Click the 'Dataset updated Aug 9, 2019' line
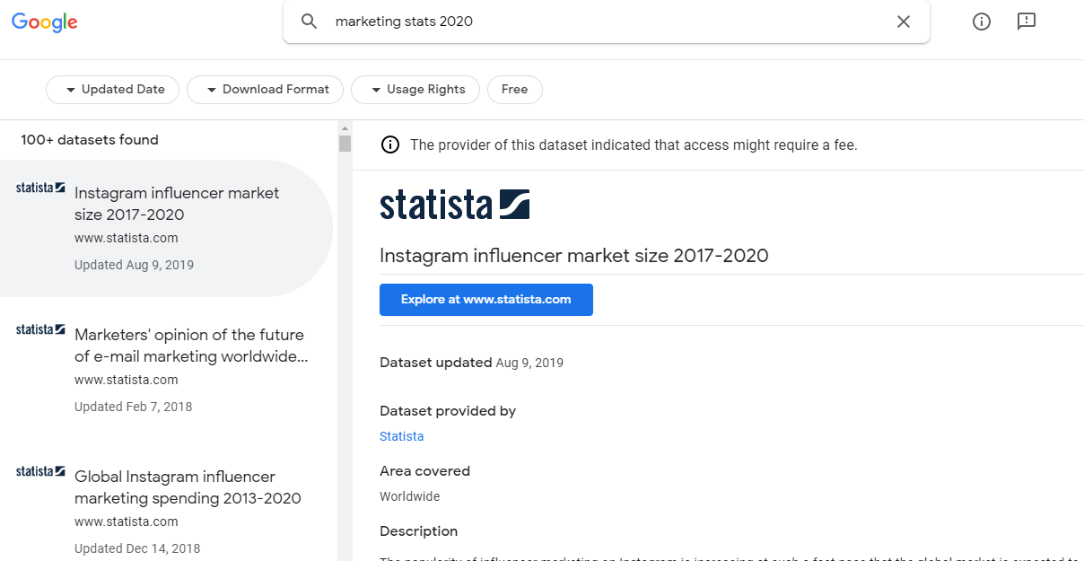Image resolution: width=1084 pixels, height=561 pixels. pos(472,363)
